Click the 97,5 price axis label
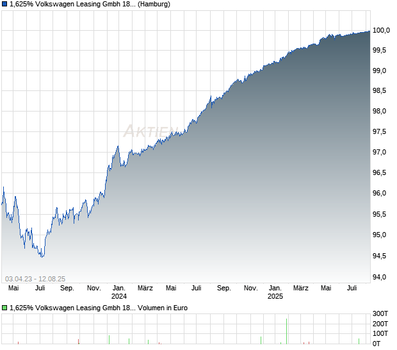The image size is (397, 350). pyautogui.click(x=379, y=131)
